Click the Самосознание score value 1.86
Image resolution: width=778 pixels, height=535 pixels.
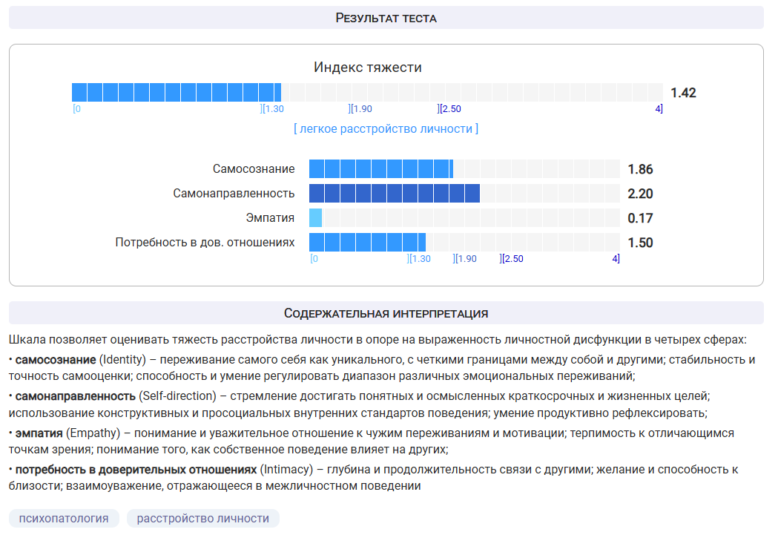640,169
